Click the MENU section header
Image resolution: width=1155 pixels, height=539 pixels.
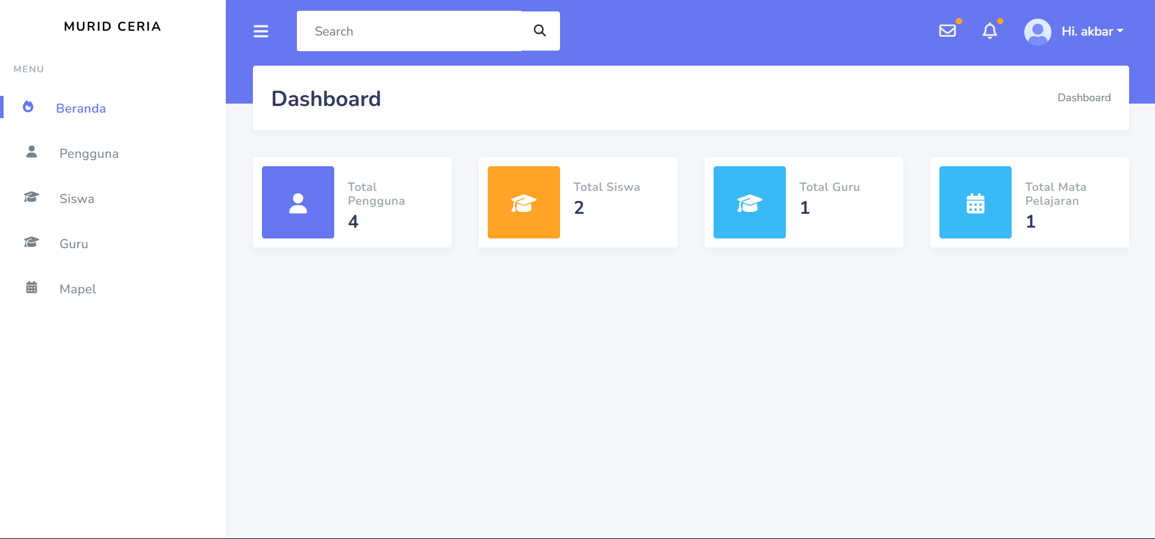(x=29, y=69)
